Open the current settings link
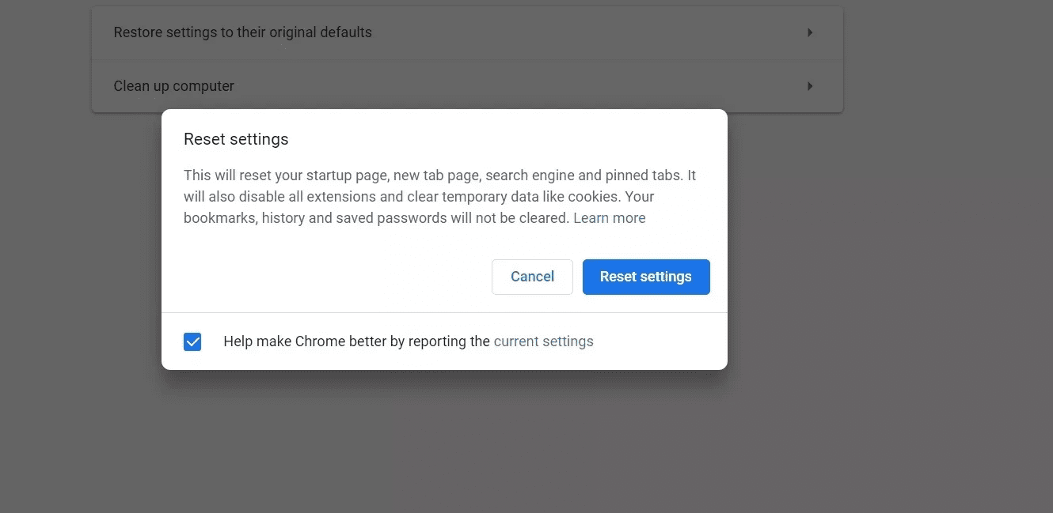The width and height of the screenshot is (1053, 513). (543, 341)
